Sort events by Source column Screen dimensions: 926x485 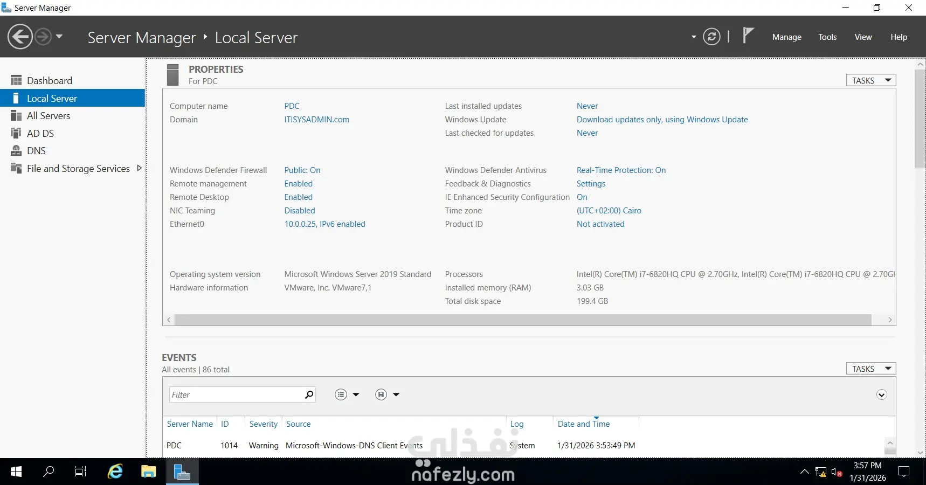298,424
